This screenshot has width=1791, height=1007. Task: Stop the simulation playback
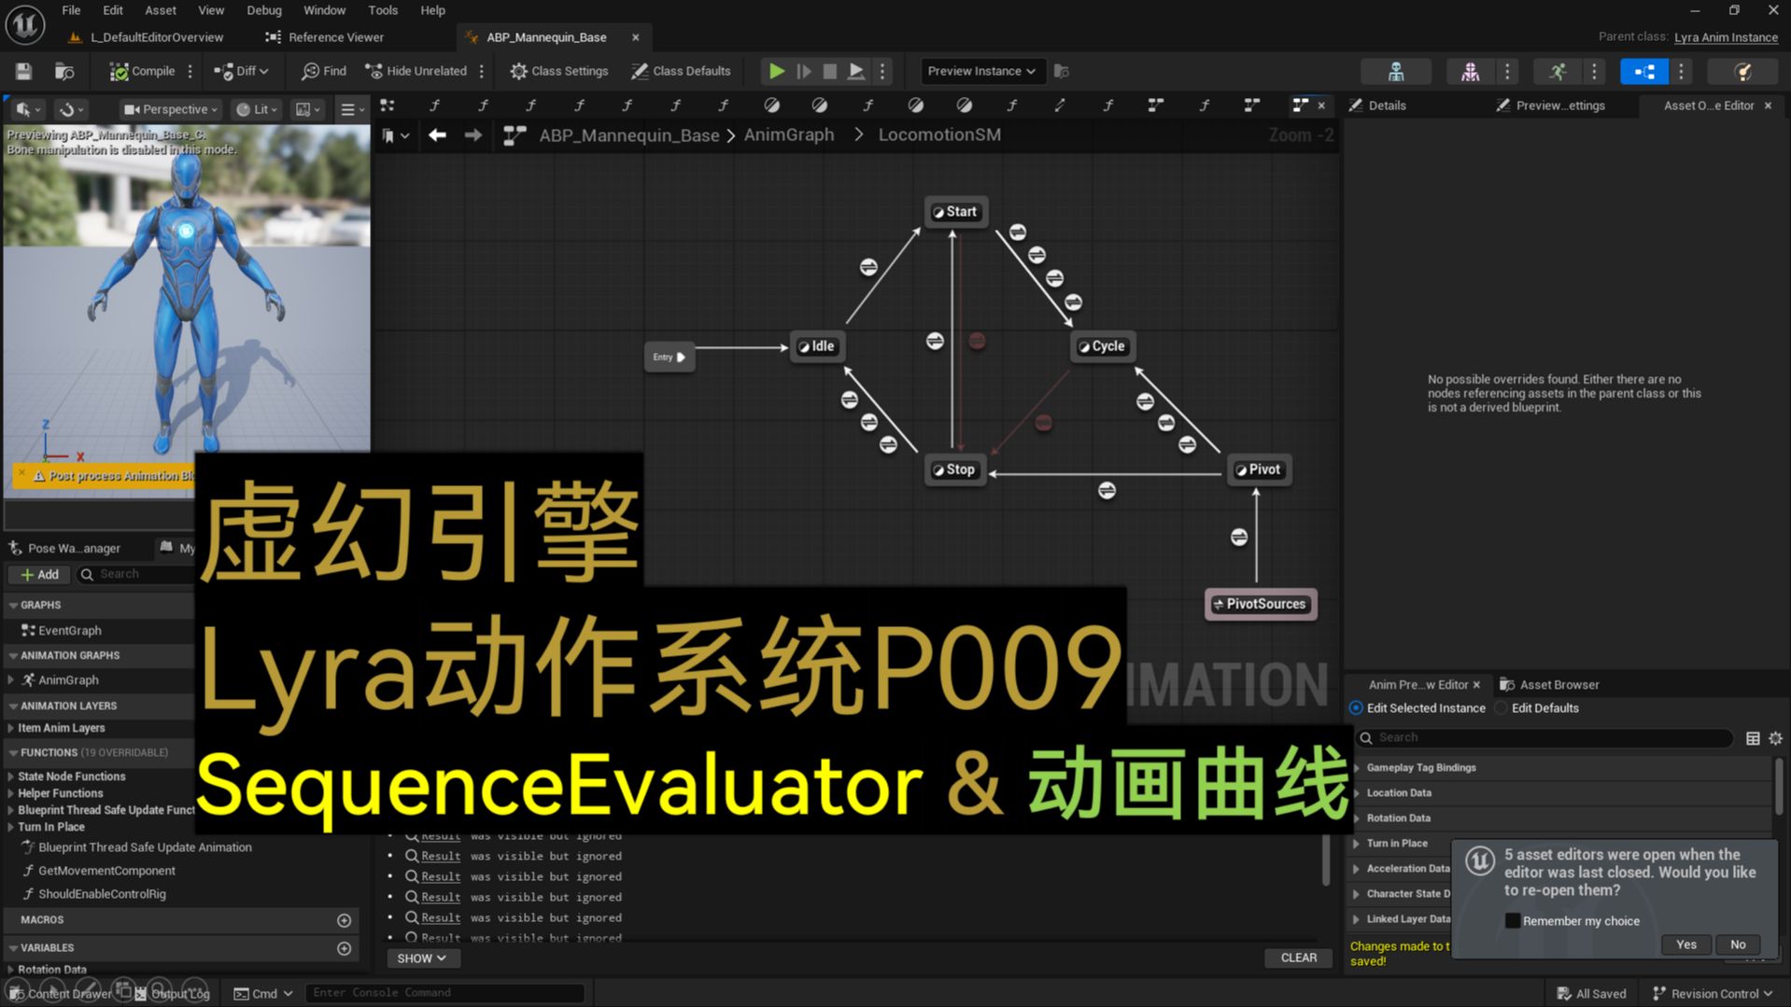tap(829, 71)
